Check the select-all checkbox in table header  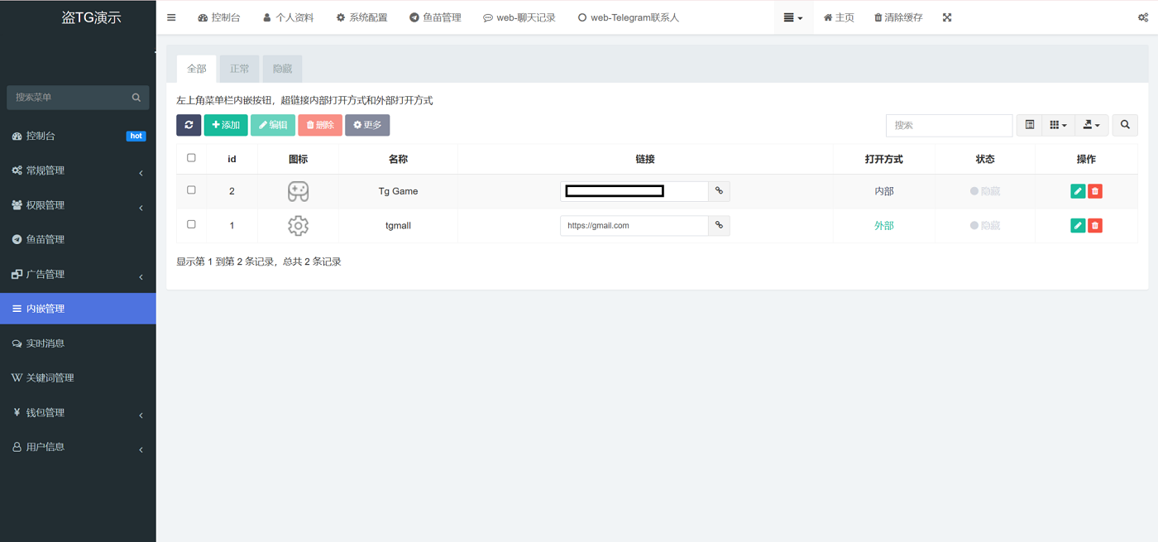[191, 158]
